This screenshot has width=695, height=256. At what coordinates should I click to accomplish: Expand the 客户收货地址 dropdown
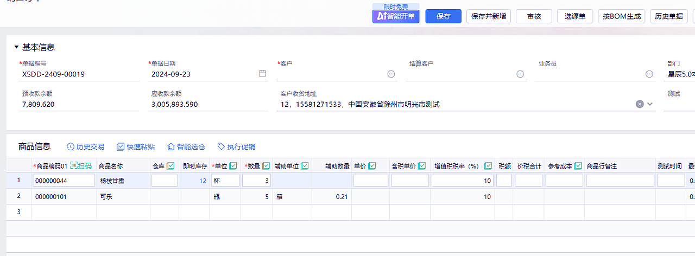coord(650,104)
